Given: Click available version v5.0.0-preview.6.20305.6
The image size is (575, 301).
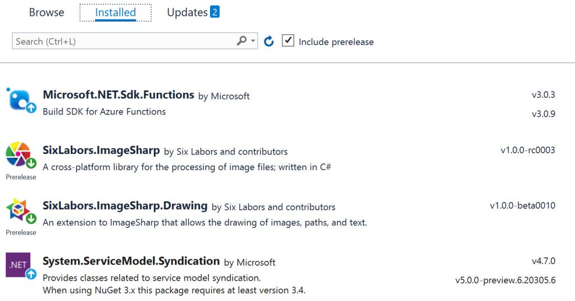Looking at the screenshot, I should click(505, 280).
